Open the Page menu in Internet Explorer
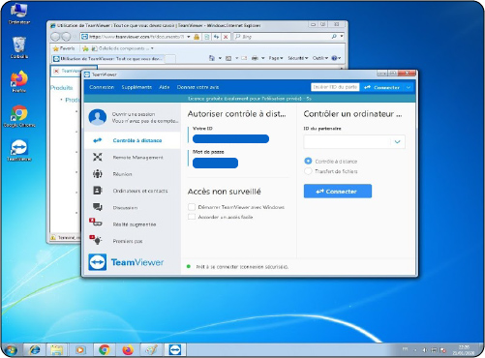 [276, 58]
